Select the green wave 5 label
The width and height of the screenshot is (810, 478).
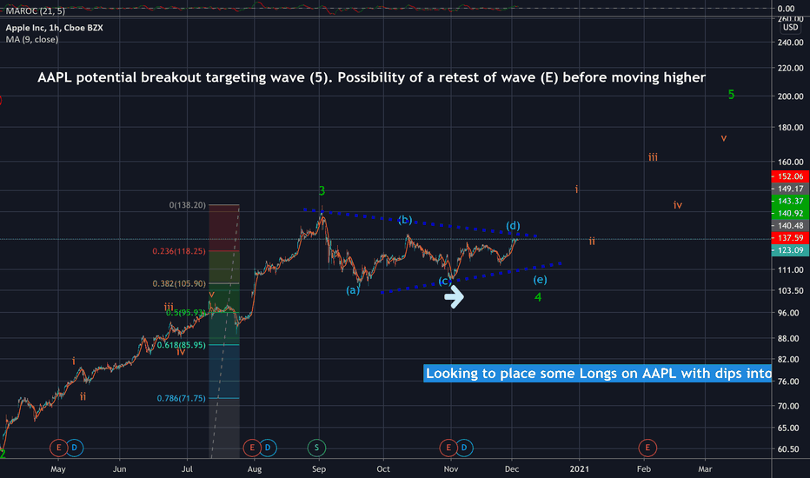point(731,95)
